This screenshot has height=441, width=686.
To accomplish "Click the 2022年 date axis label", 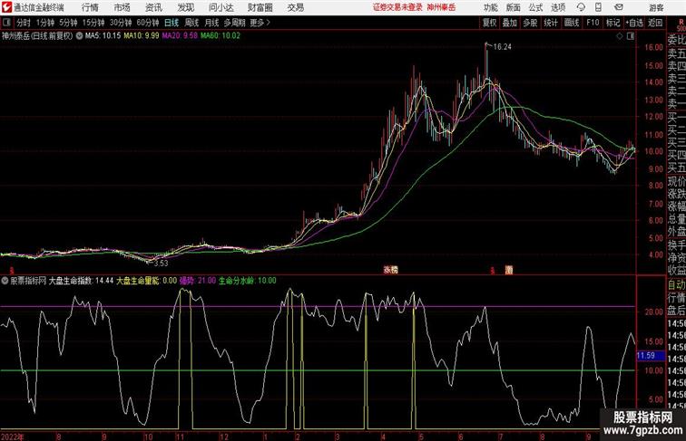I will pyautogui.click(x=13, y=436).
